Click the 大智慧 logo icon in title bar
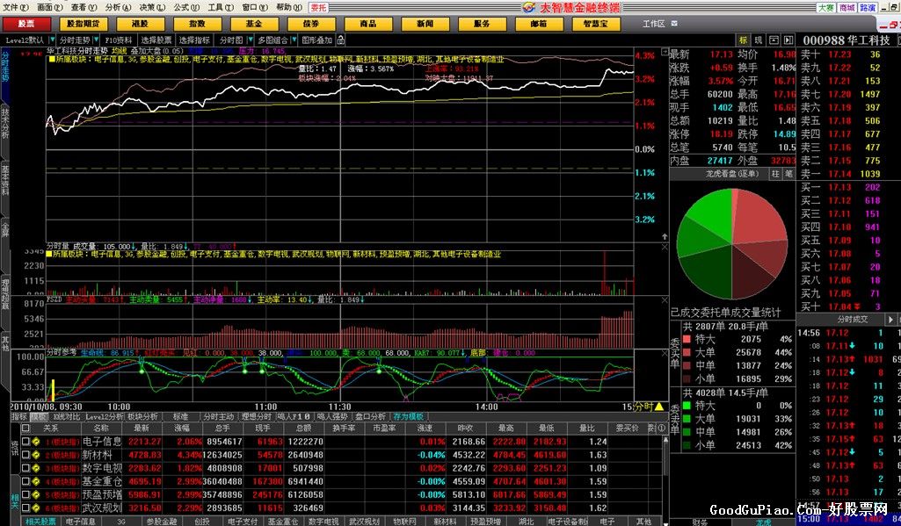This screenshot has height=526, width=901. point(528,7)
